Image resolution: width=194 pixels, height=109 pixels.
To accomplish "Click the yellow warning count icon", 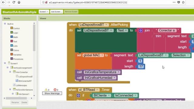I will (46, 90).
